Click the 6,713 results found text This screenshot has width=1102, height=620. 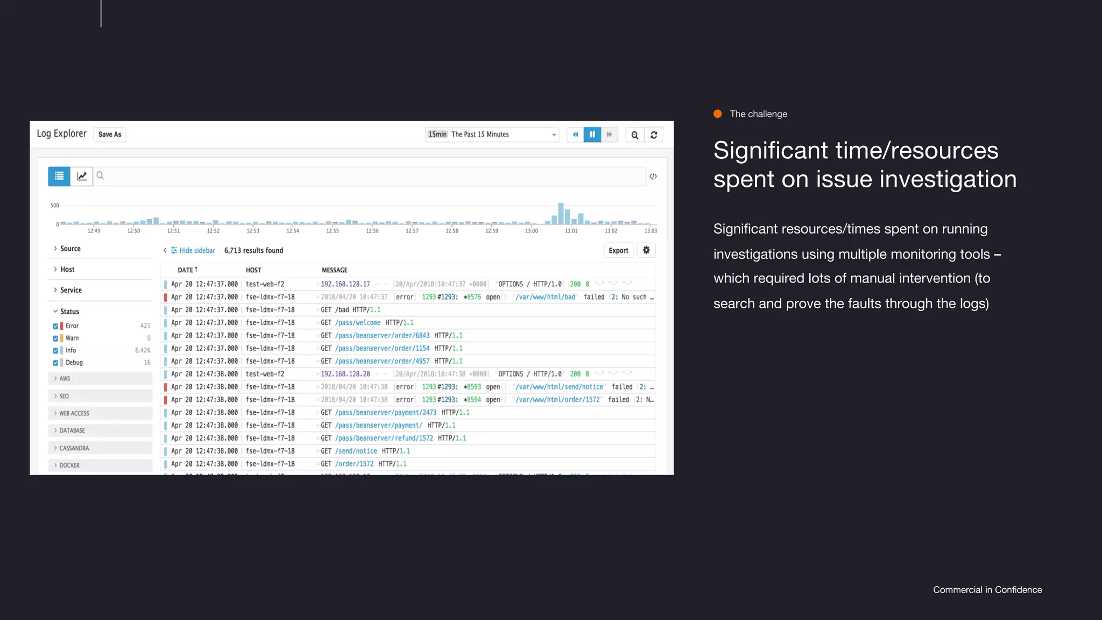(x=253, y=250)
